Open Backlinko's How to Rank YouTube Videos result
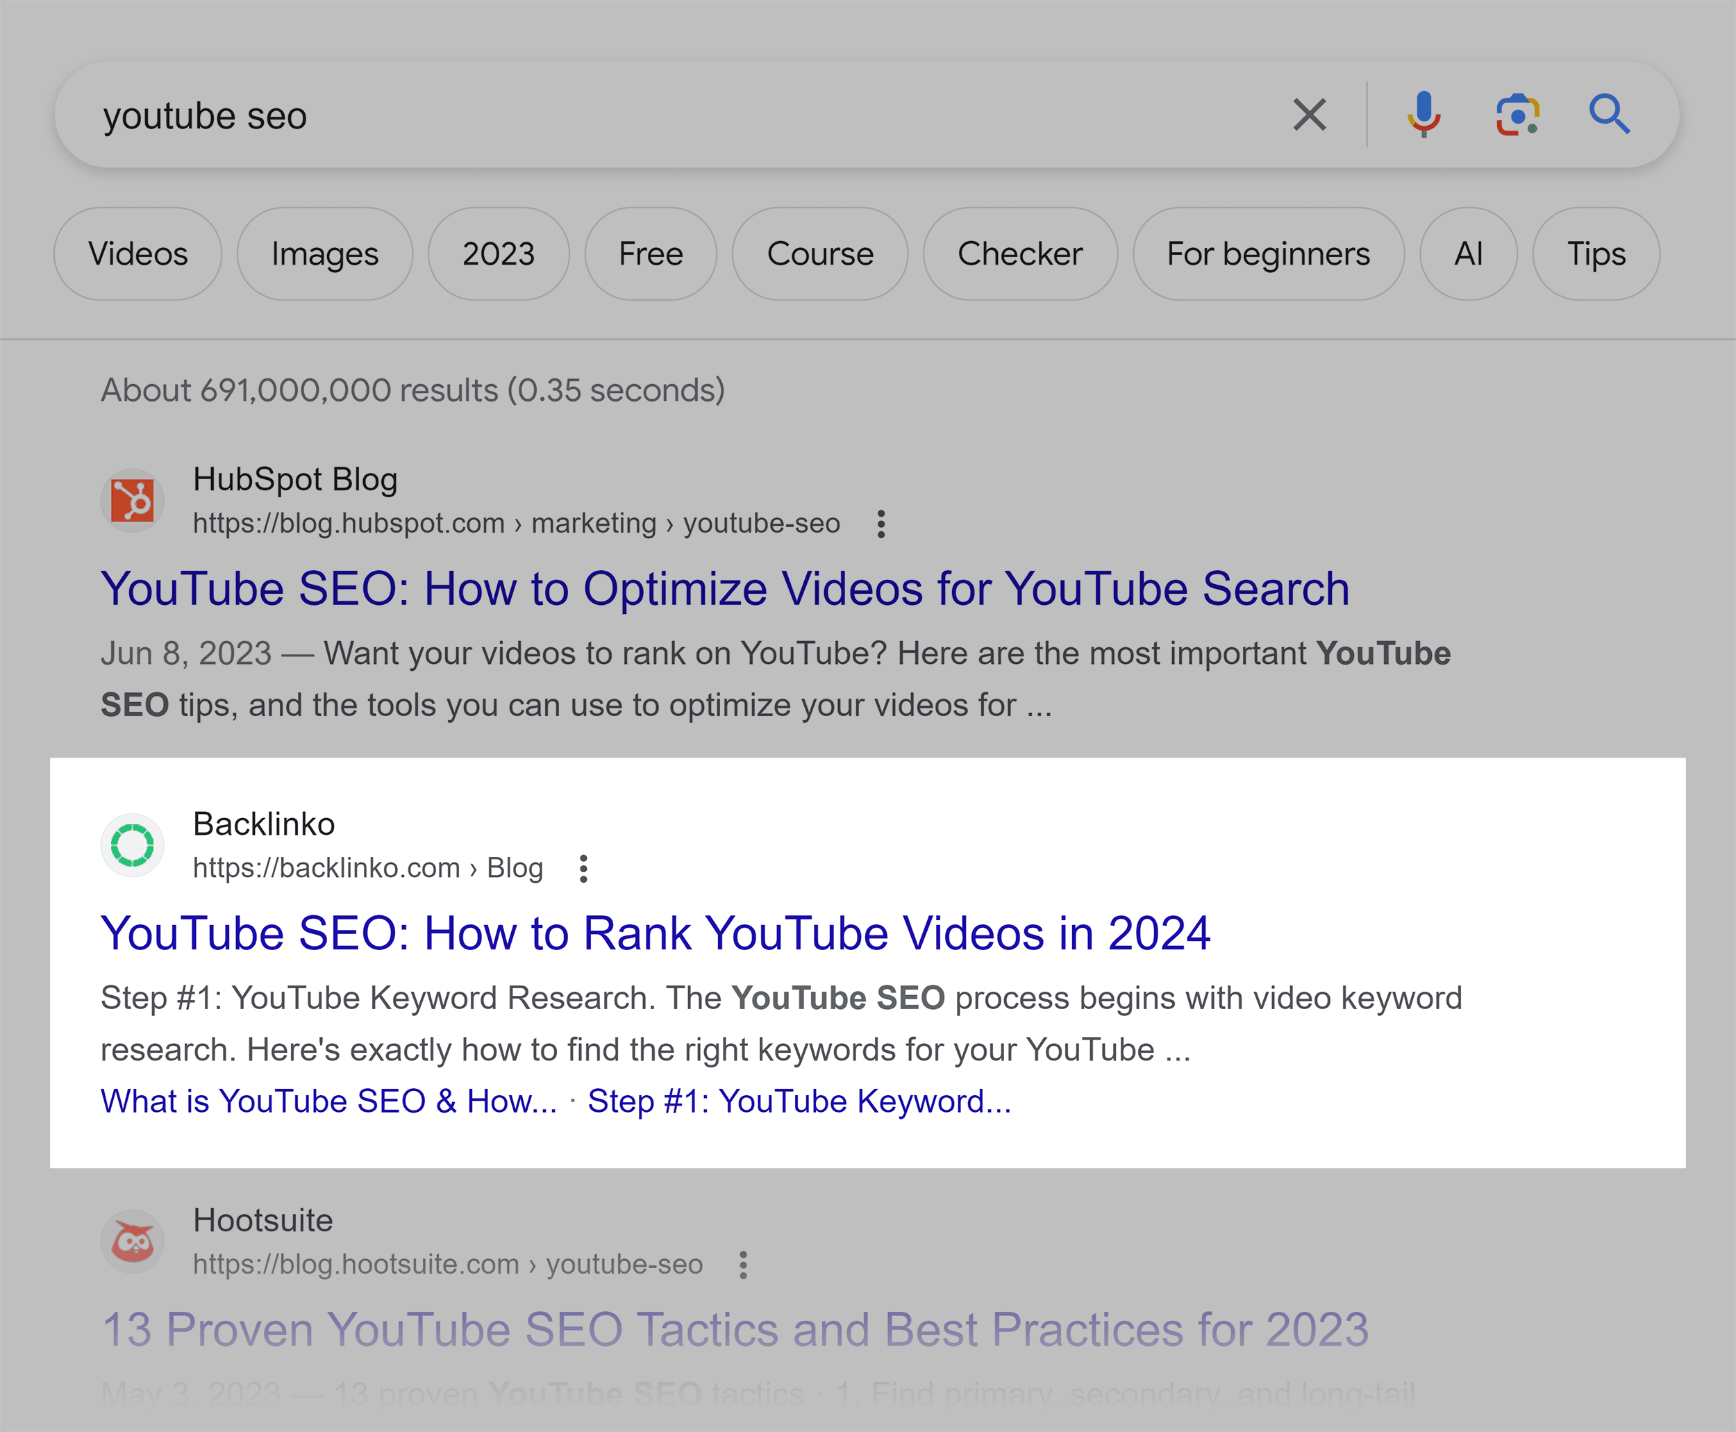1736x1432 pixels. 656,934
